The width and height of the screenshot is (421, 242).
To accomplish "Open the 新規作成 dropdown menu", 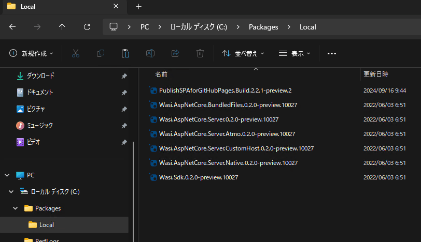I will 31,54.
